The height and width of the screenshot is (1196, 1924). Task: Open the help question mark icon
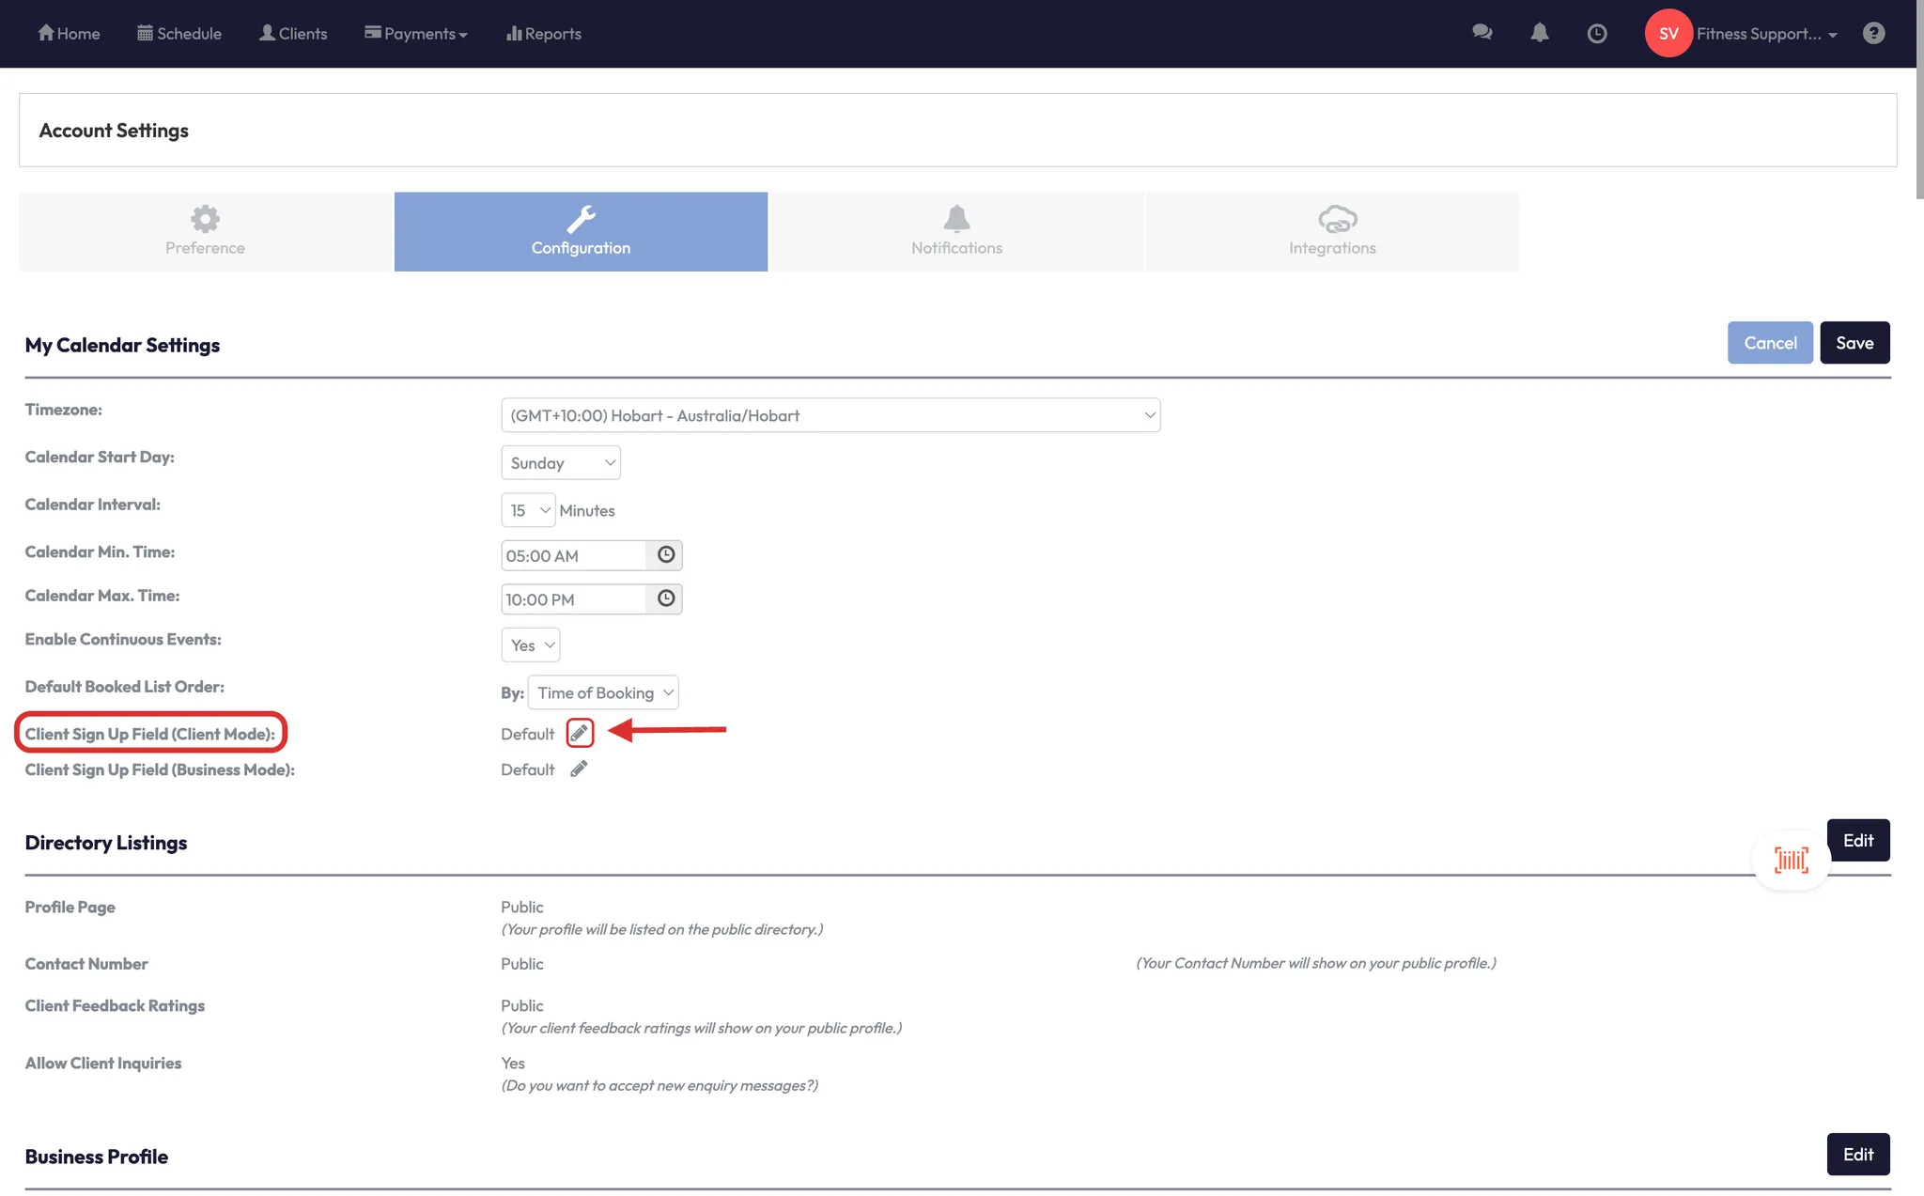coord(1873,34)
